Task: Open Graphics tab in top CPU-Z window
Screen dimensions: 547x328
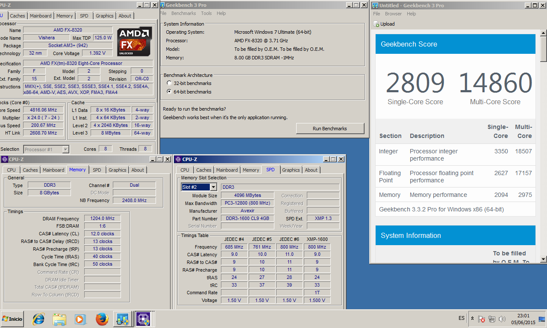Action: tap(105, 16)
